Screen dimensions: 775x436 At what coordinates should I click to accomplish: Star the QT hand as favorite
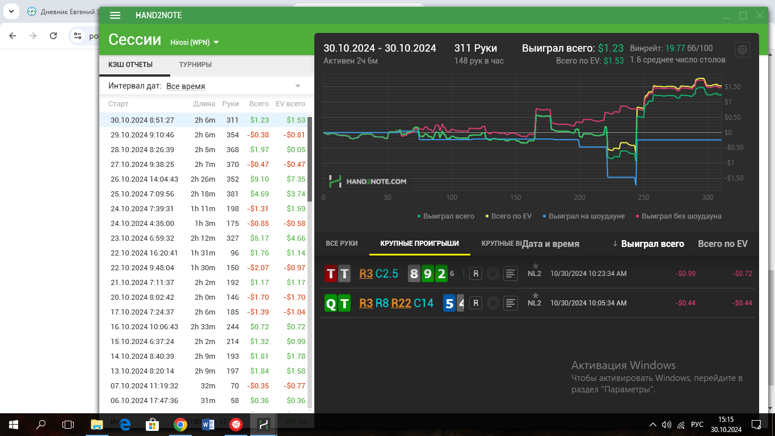[535, 295]
